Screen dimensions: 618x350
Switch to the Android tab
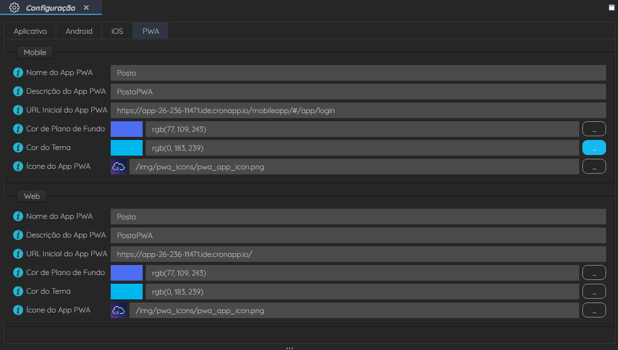79,31
